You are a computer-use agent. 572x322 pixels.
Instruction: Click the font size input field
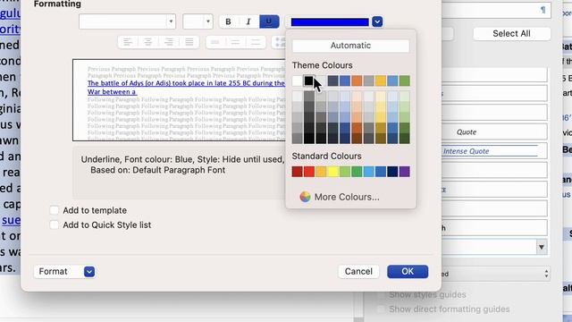pos(193,21)
